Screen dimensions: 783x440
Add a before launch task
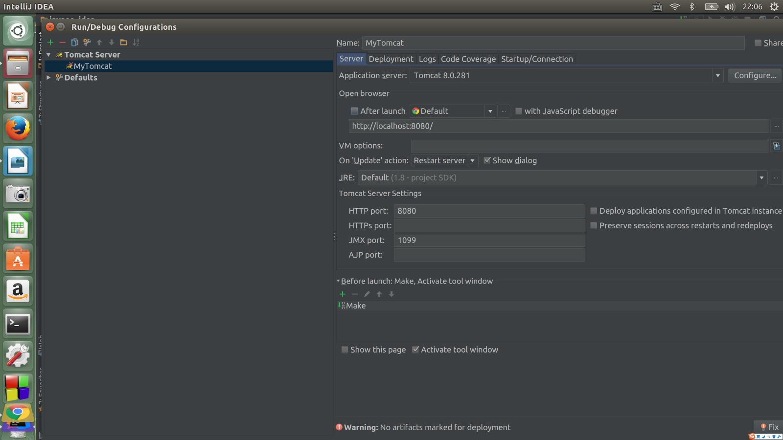point(343,294)
